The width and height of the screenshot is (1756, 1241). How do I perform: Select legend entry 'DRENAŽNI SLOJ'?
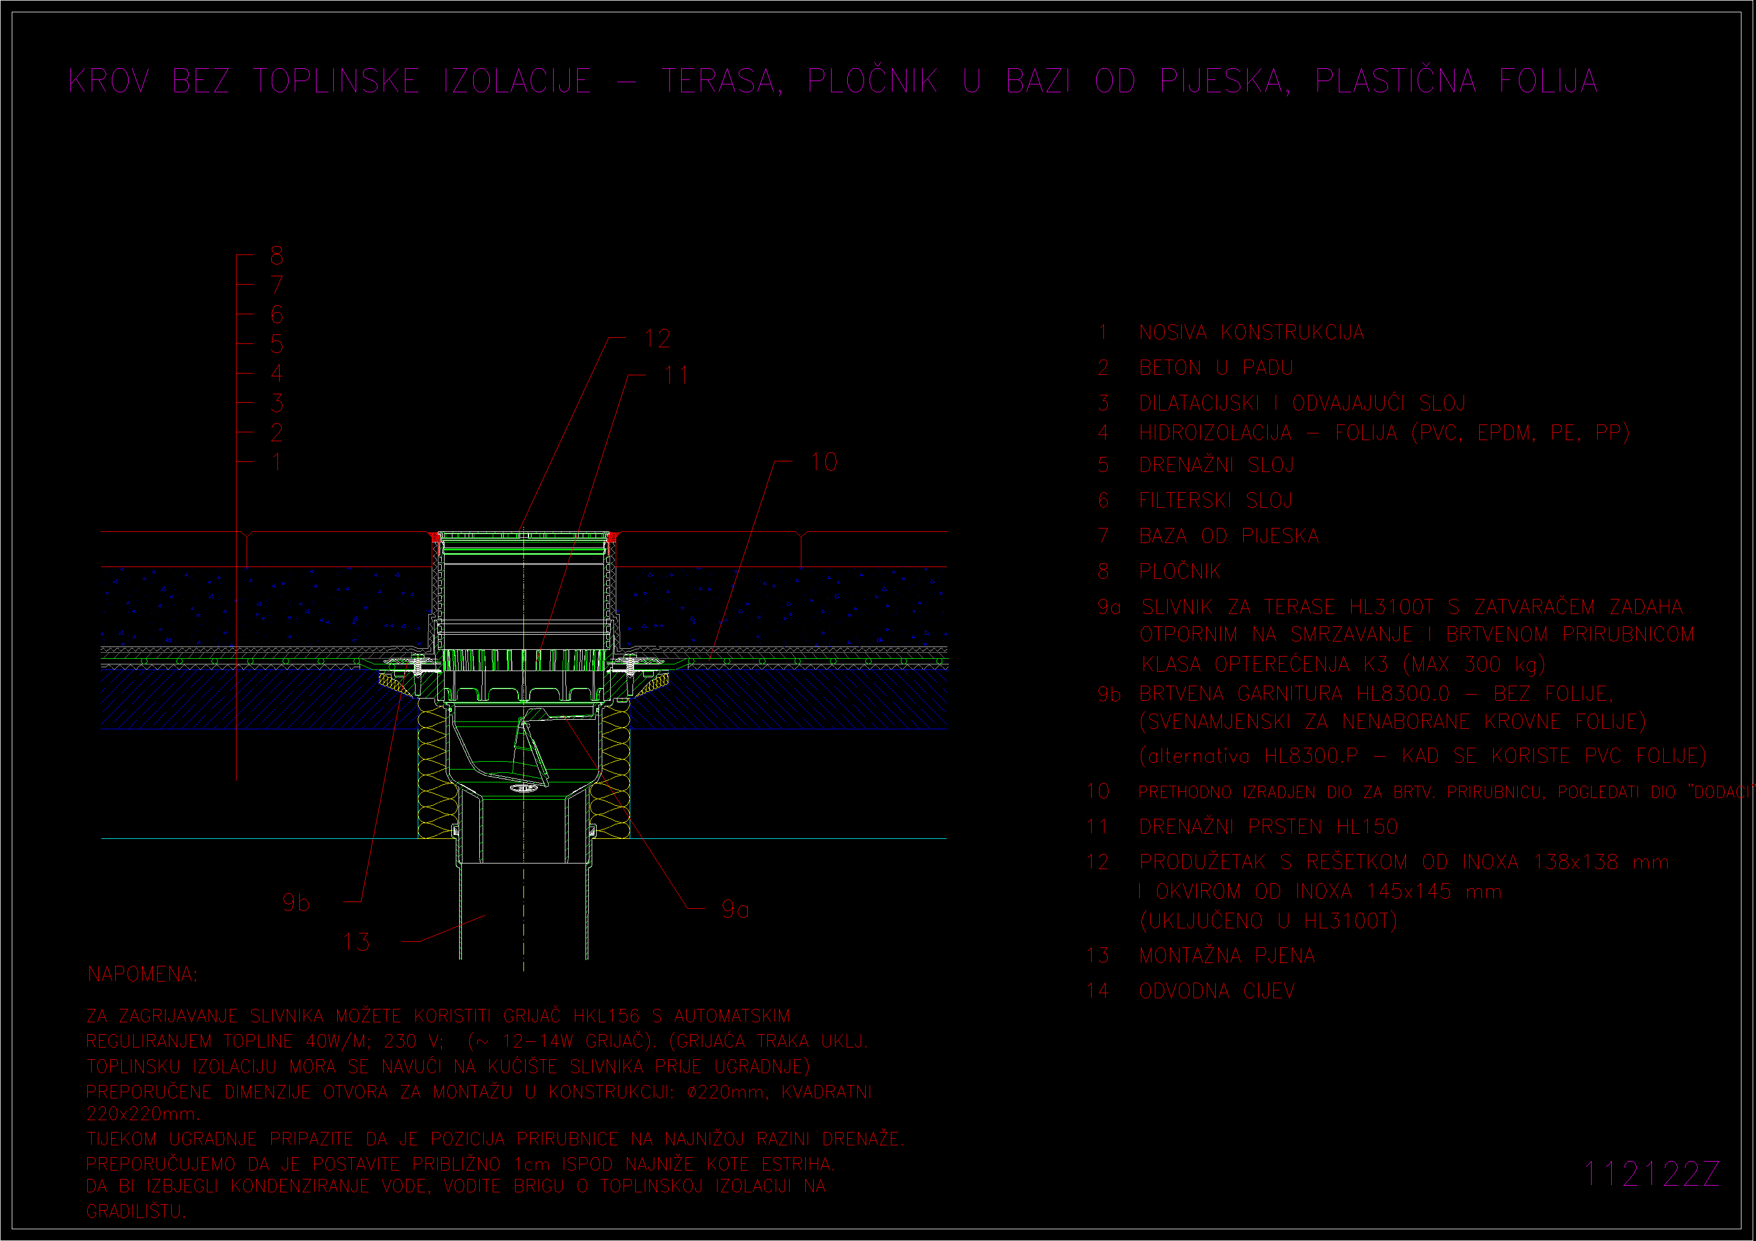pos(1216,465)
